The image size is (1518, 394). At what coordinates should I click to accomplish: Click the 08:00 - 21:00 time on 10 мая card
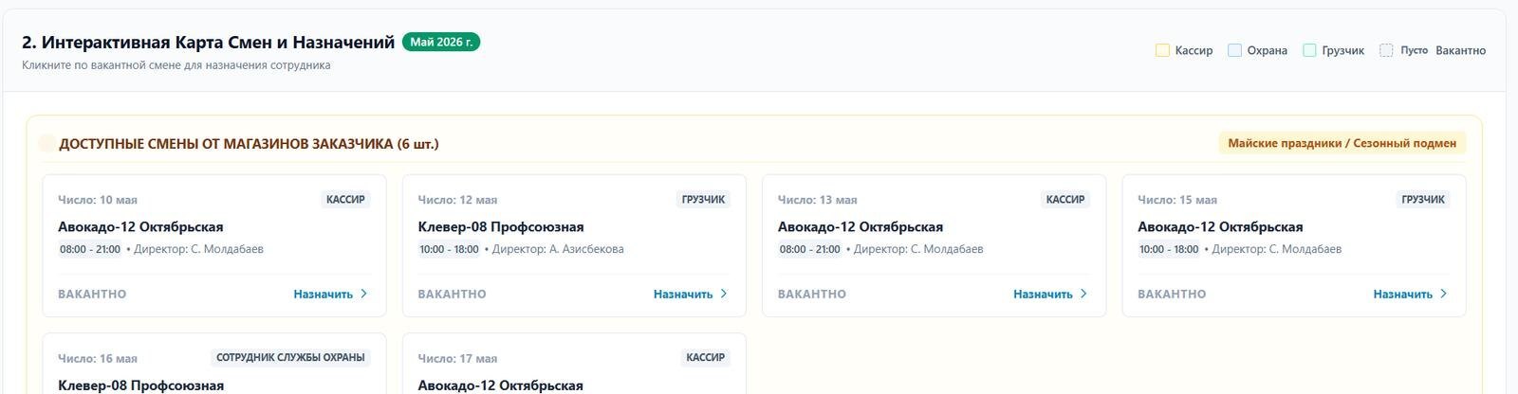(90, 249)
